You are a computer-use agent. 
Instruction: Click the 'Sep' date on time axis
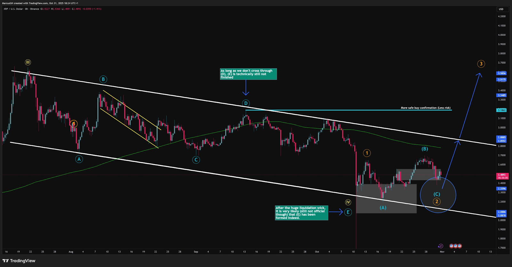pyautogui.click(x=196, y=252)
